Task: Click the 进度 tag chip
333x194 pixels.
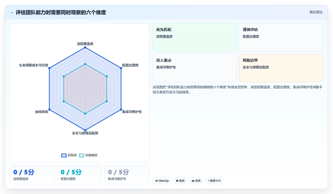Action: [196, 181]
